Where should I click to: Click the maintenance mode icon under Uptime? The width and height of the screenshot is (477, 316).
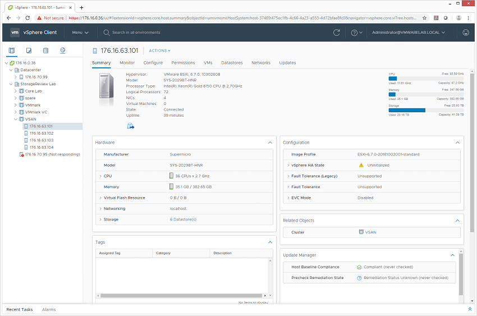pos(131,126)
